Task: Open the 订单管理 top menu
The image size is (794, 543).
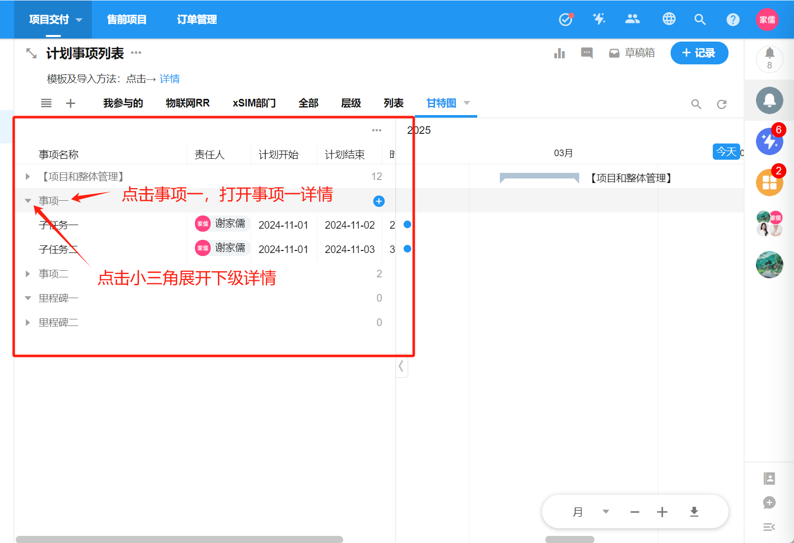Action: point(196,19)
